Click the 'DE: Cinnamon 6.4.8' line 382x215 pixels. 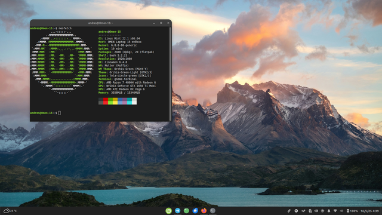click(x=113, y=62)
